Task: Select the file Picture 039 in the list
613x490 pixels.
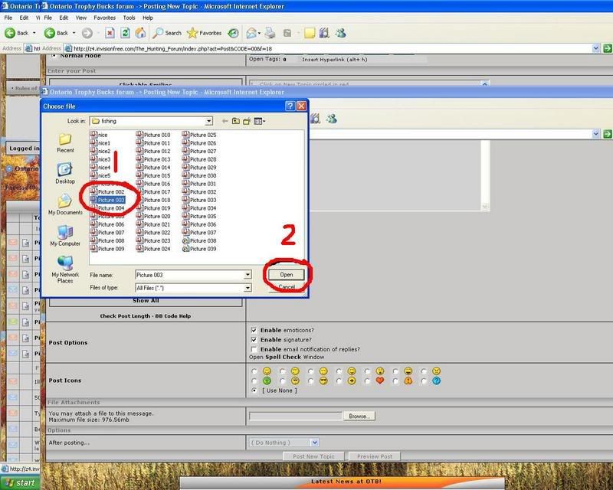Action: click(x=199, y=249)
